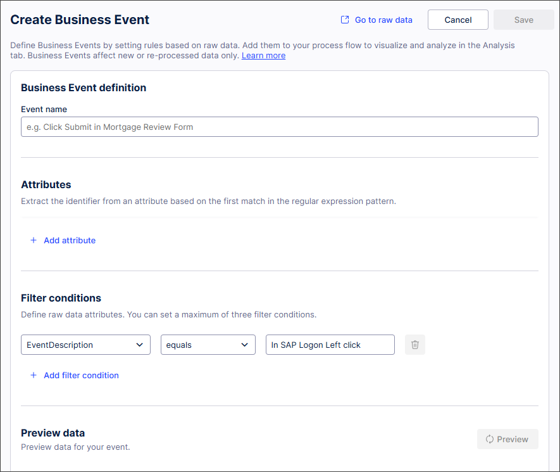Click the refresh icon inside the Preview button

488,438
